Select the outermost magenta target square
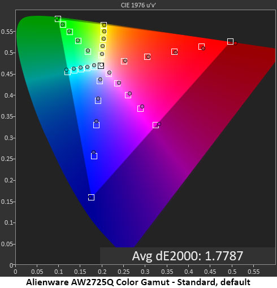Screen dimensions: 277x288 pos(155,125)
